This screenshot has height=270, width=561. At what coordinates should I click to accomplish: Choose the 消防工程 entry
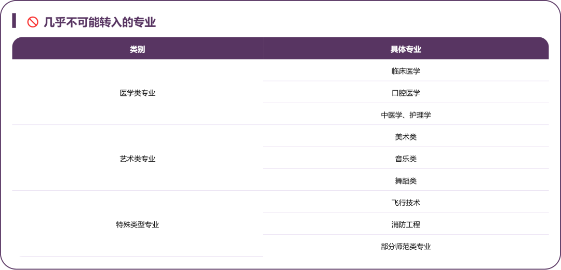coord(406,225)
